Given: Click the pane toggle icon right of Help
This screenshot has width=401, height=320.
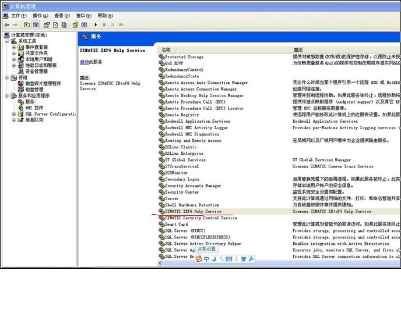Looking at the screenshot, I should tap(84, 25).
